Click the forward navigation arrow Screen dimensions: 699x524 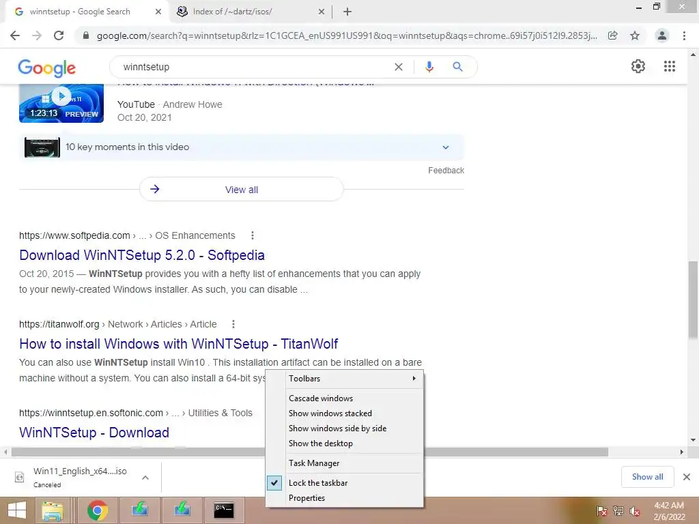pos(37,35)
